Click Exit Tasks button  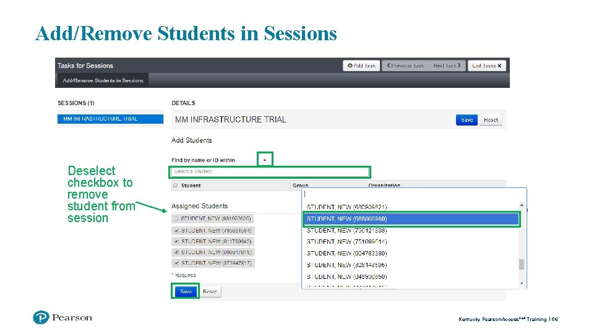click(x=486, y=66)
